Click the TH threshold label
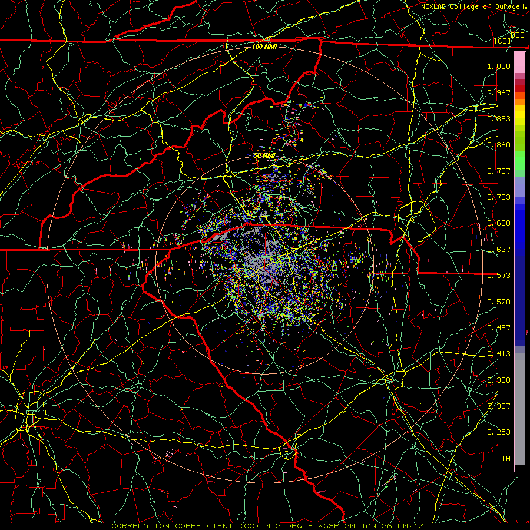 coord(506,459)
